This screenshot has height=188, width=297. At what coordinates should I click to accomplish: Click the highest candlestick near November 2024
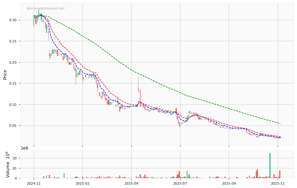point(38,14)
